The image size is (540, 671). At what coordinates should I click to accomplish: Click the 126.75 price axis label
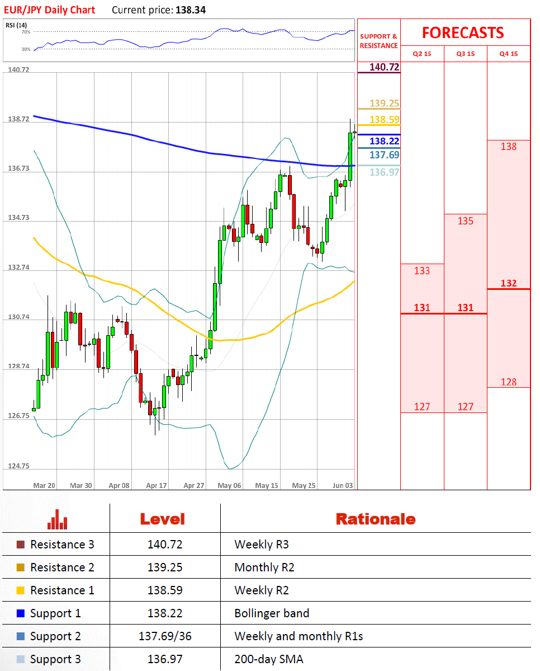[x=19, y=416]
